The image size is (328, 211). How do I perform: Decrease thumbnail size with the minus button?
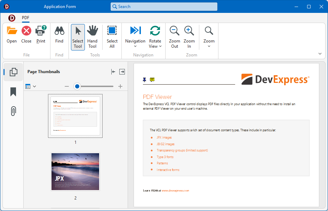(67, 86)
